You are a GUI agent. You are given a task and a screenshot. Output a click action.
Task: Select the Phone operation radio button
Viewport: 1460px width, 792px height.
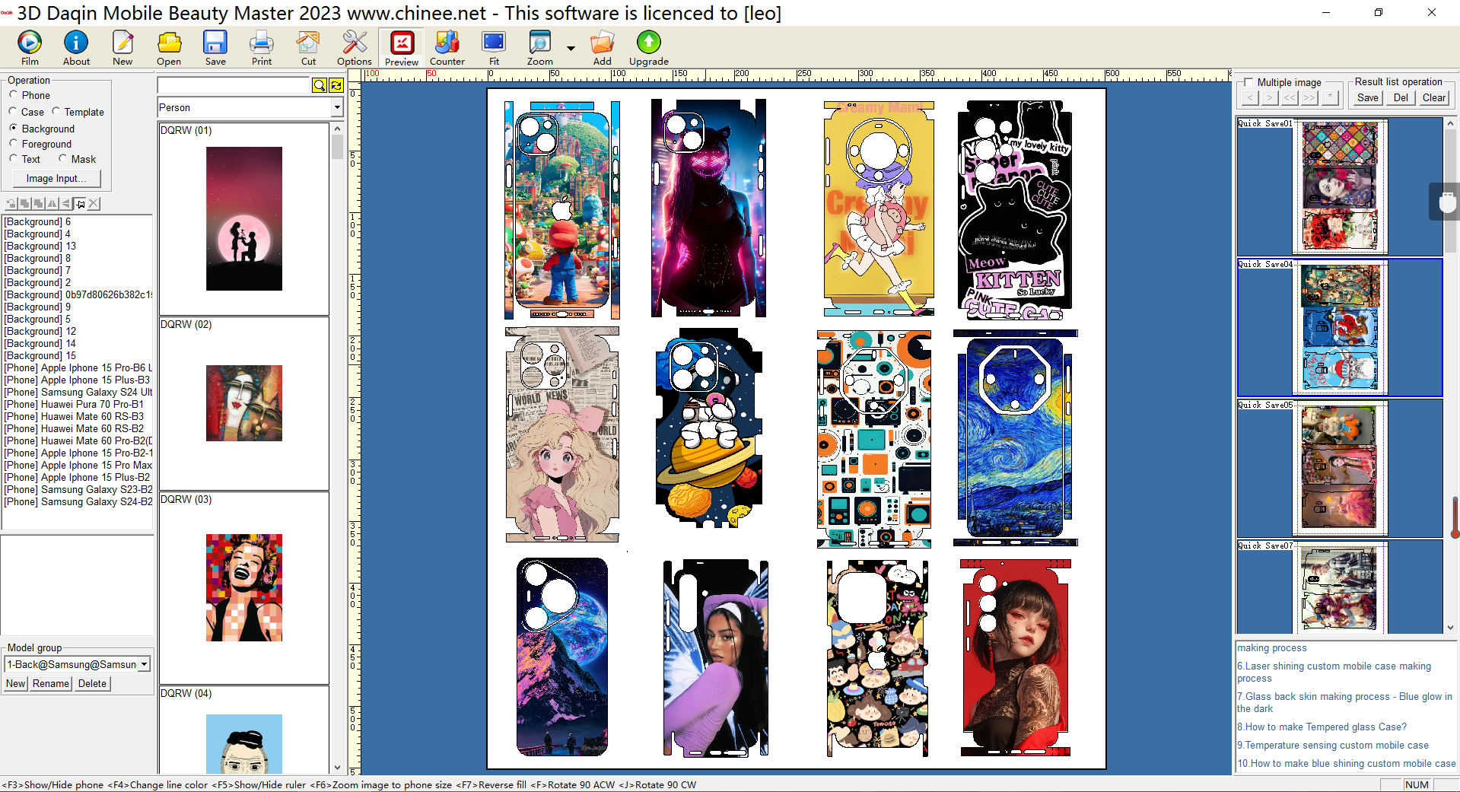point(13,95)
